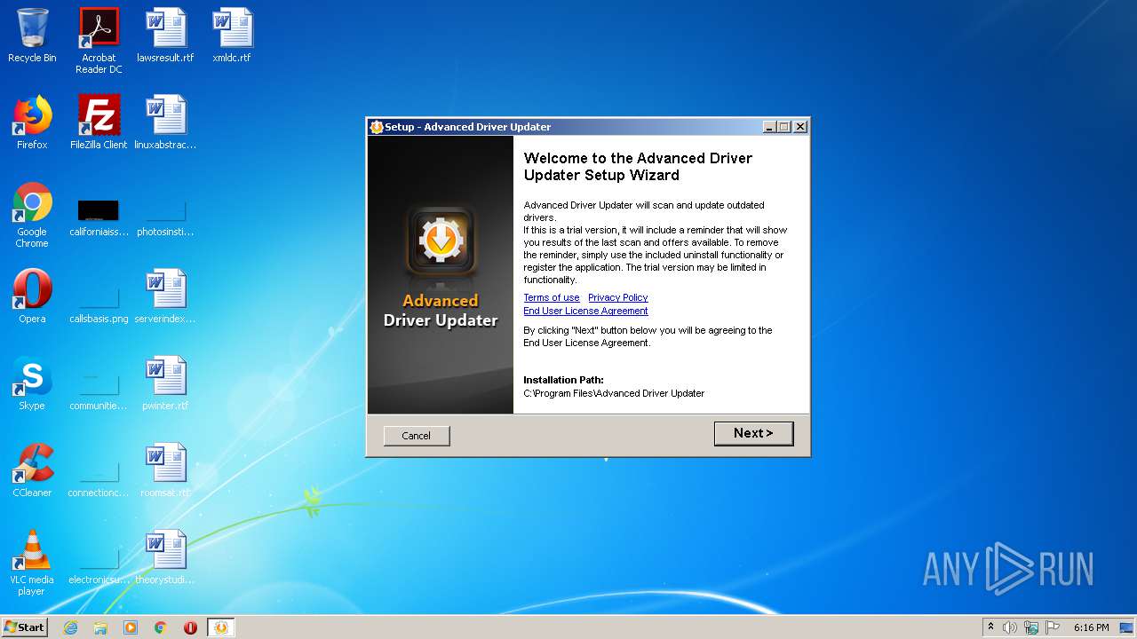The height and width of the screenshot is (639, 1137).
Task: Open Opera desktop shortcut
Action: pyautogui.click(x=32, y=296)
